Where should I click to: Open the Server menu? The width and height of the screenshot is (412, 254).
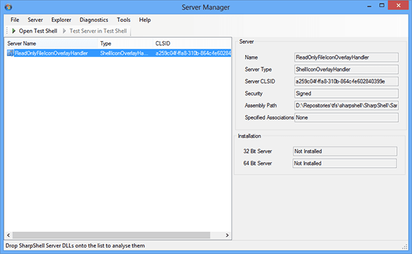point(35,20)
